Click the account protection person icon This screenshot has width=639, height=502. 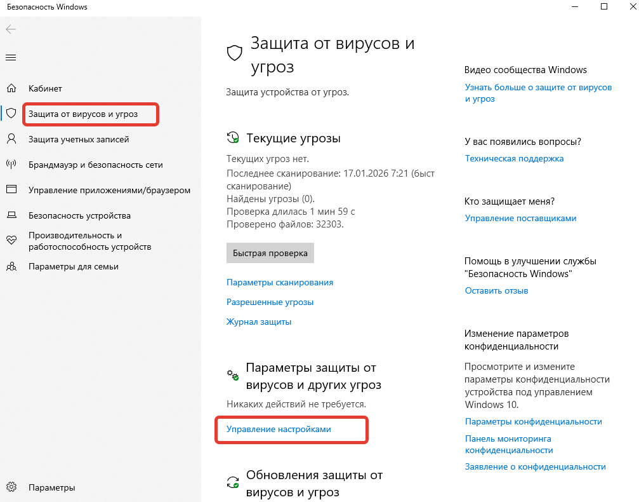click(x=11, y=139)
